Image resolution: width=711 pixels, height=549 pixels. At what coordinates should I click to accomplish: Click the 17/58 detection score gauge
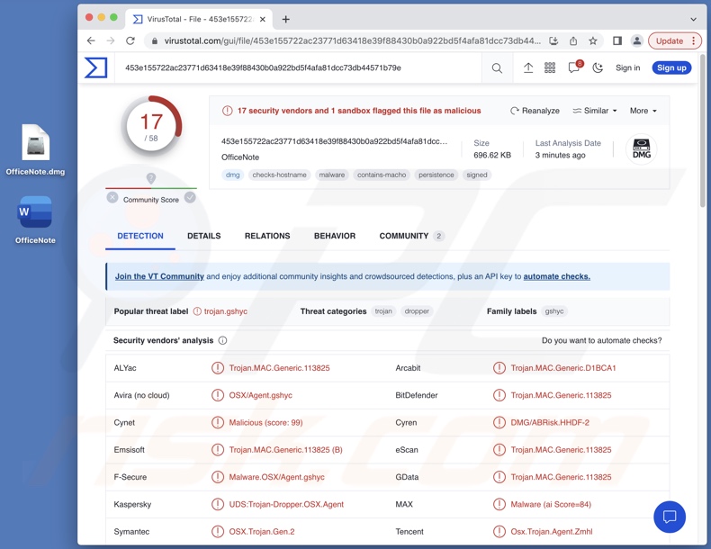point(151,127)
